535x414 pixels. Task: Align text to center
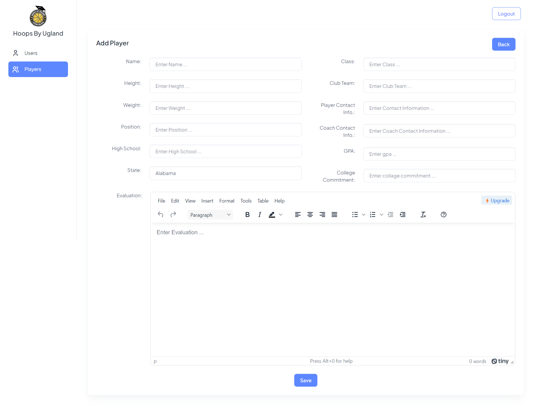pyautogui.click(x=310, y=215)
